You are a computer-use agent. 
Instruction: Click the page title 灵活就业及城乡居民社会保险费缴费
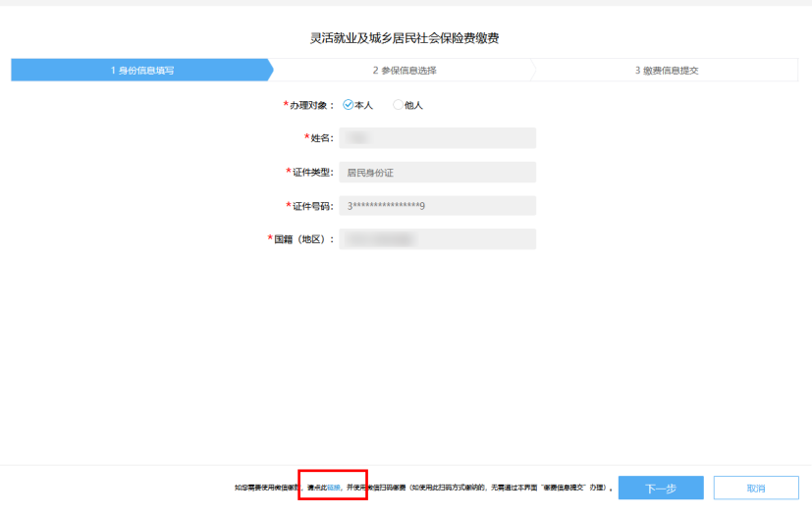[x=406, y=38]
